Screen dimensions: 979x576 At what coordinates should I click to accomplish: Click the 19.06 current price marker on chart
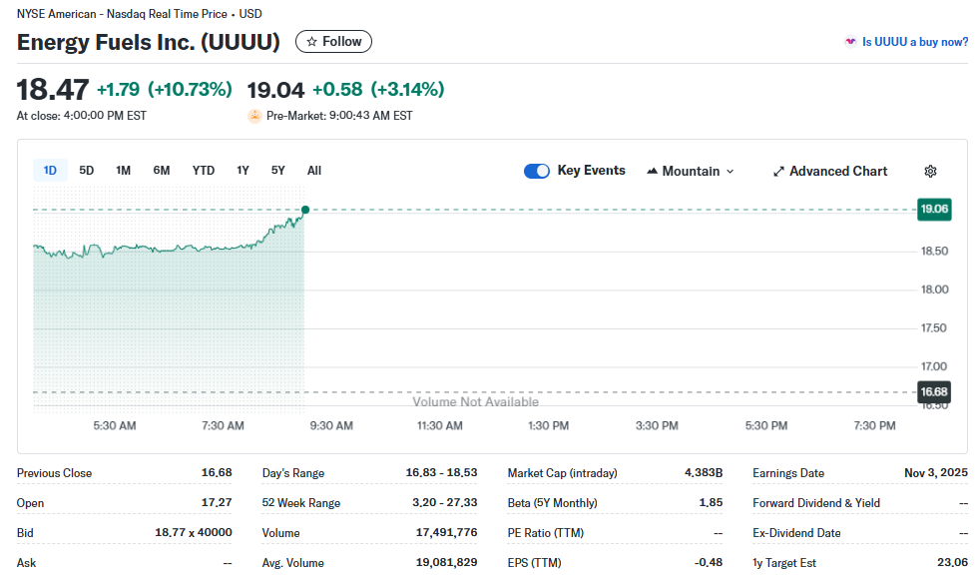(934, 209)
